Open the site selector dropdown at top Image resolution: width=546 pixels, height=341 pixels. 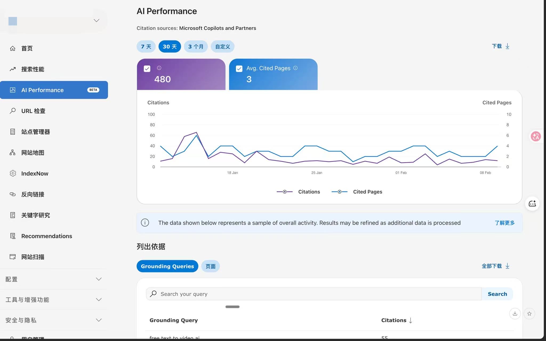96,21
